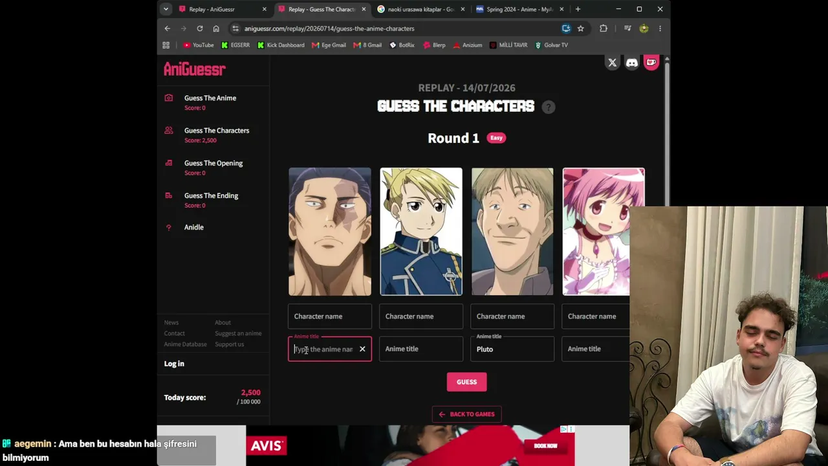Image resolution: width=828 pixels, height=466 pixels.
Task: Close the Spring 2024 - Anime tab
Action: (561, 9)
